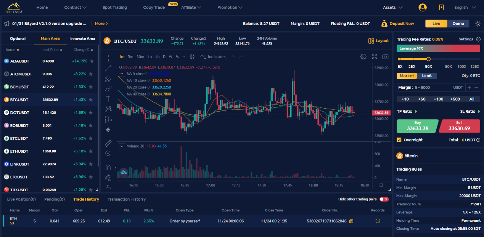This screenshot has height=237, width=484.
Task: Click the announcement megaphone icon
Action: pos(6,24)
